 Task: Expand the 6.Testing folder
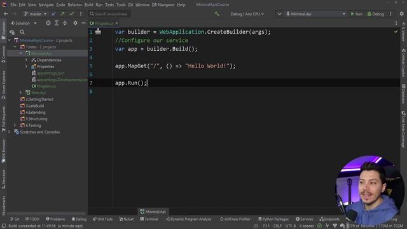point(15,125)
